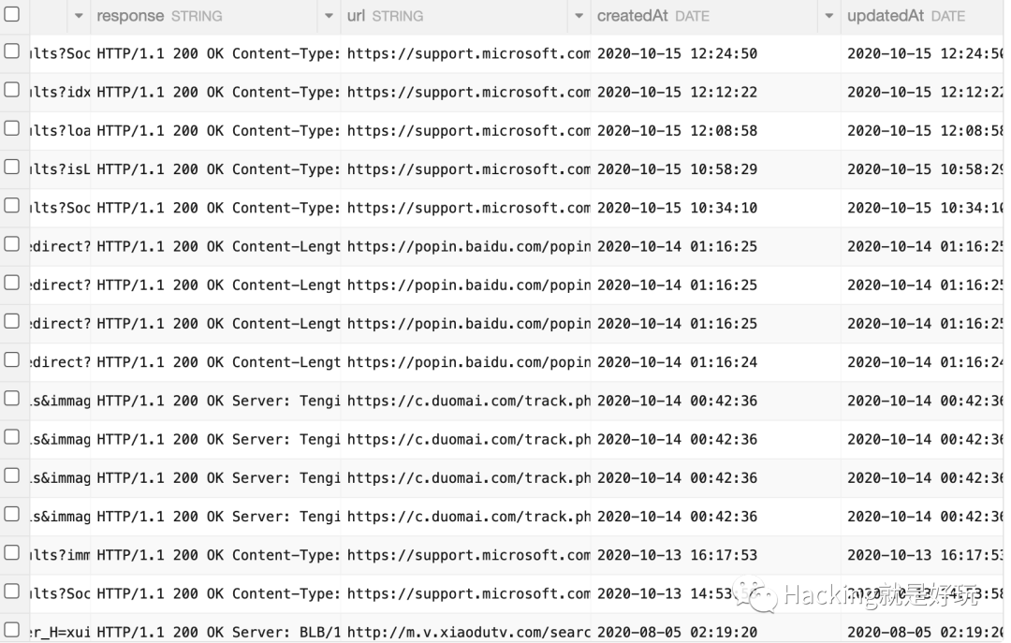1011x643 pixels.
Task: Click the updatedAt DATE column header
Action: [x=906, y=16]
